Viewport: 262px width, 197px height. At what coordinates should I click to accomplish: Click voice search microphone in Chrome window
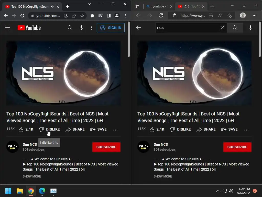81,28
